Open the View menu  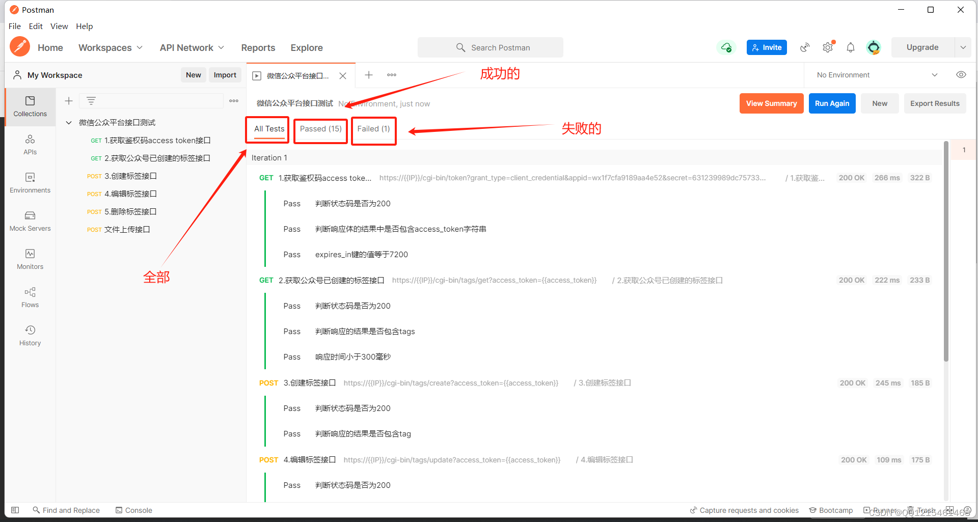[59, 26]
